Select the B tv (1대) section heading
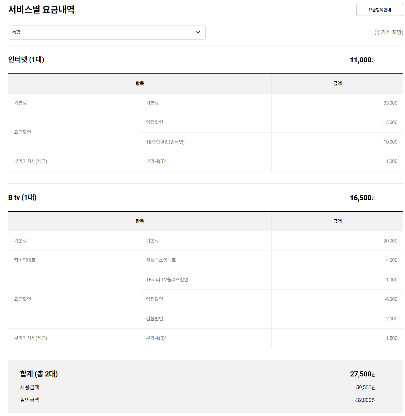405x416 pixels. [22, 198]
